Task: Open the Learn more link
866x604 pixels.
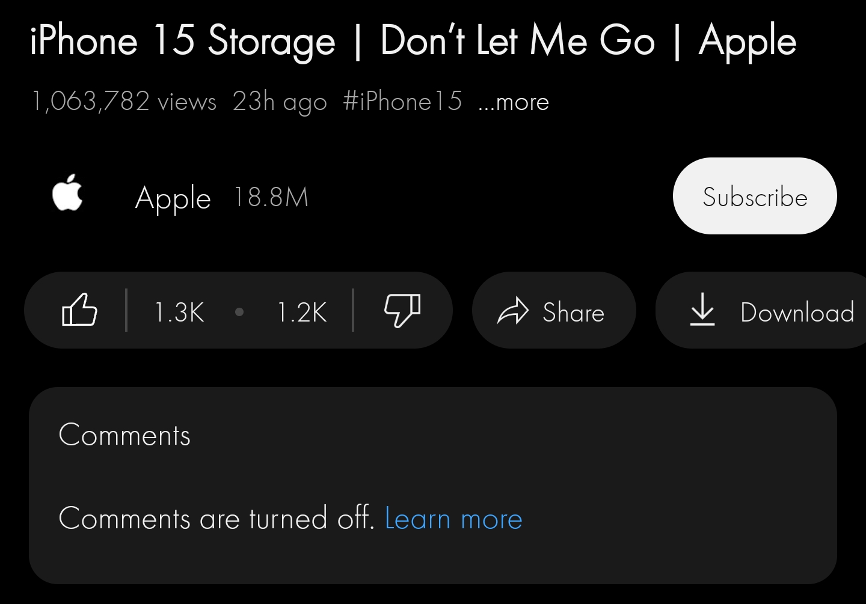Action: coord(453,519)
